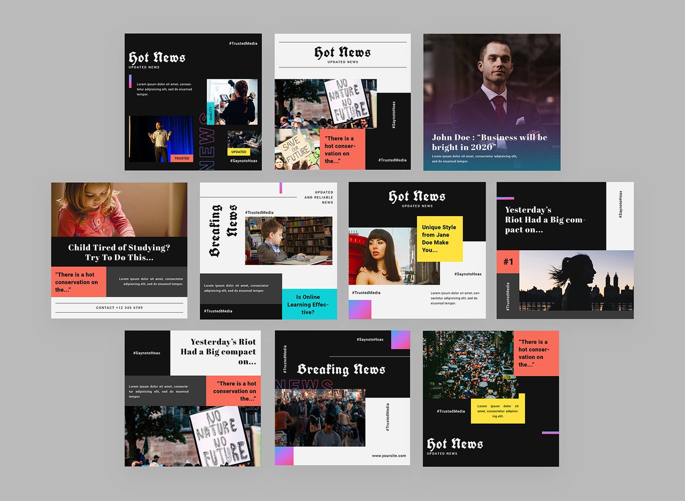Select lorem ipsum text below boy reading photo
Image resolution: width=685 pixels, height=501 pixels.
(236, 288)
